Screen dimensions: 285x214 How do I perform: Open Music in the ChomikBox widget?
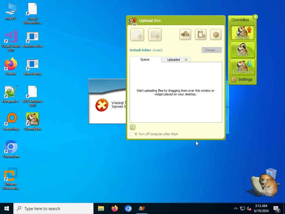coord(242,50)
